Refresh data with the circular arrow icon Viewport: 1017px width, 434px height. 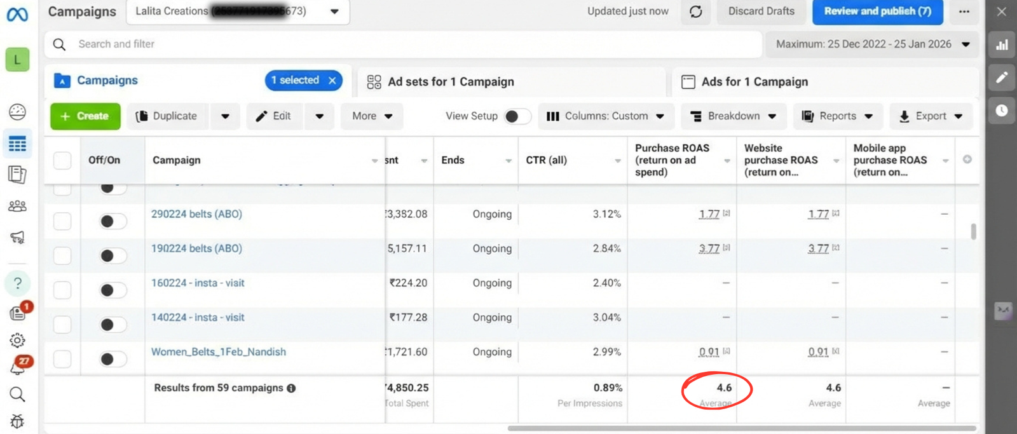tap(696, 11)
